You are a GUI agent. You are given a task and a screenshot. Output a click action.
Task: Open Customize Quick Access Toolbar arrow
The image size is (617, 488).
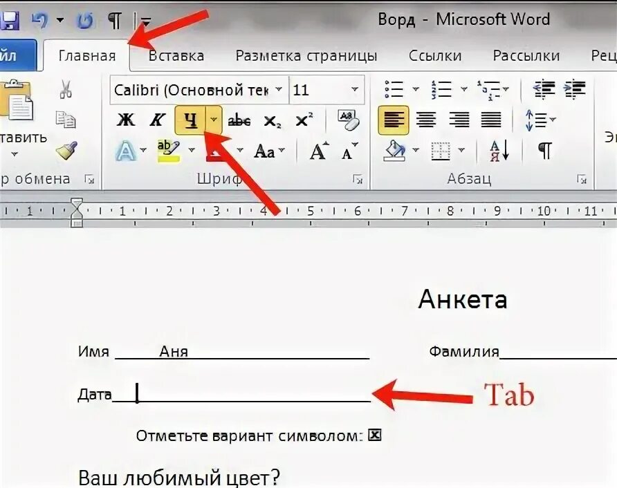[x=146, y=21]
